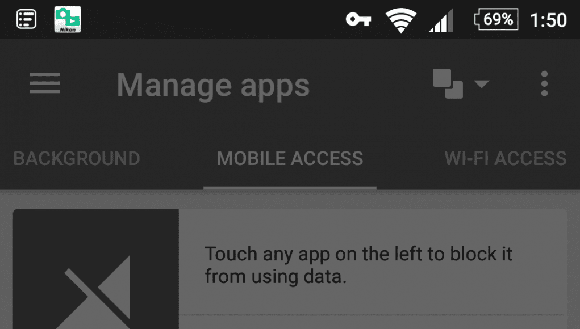Viewport: 580px width, 329px height.
Task: Tap the overlapping squares app filter icon
Action: coord(448,84)
